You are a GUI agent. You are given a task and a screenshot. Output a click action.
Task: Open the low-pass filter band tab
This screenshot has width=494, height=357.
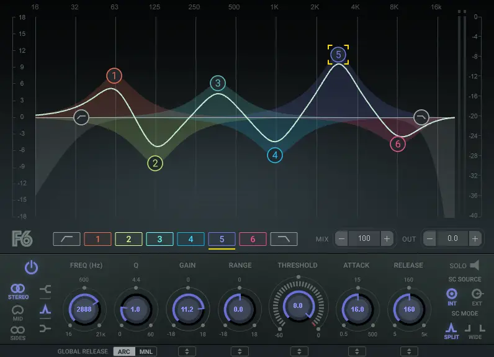click(x=284, y=239)
